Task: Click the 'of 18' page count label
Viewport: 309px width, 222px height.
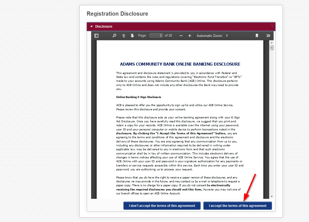Action: point(168,35)
